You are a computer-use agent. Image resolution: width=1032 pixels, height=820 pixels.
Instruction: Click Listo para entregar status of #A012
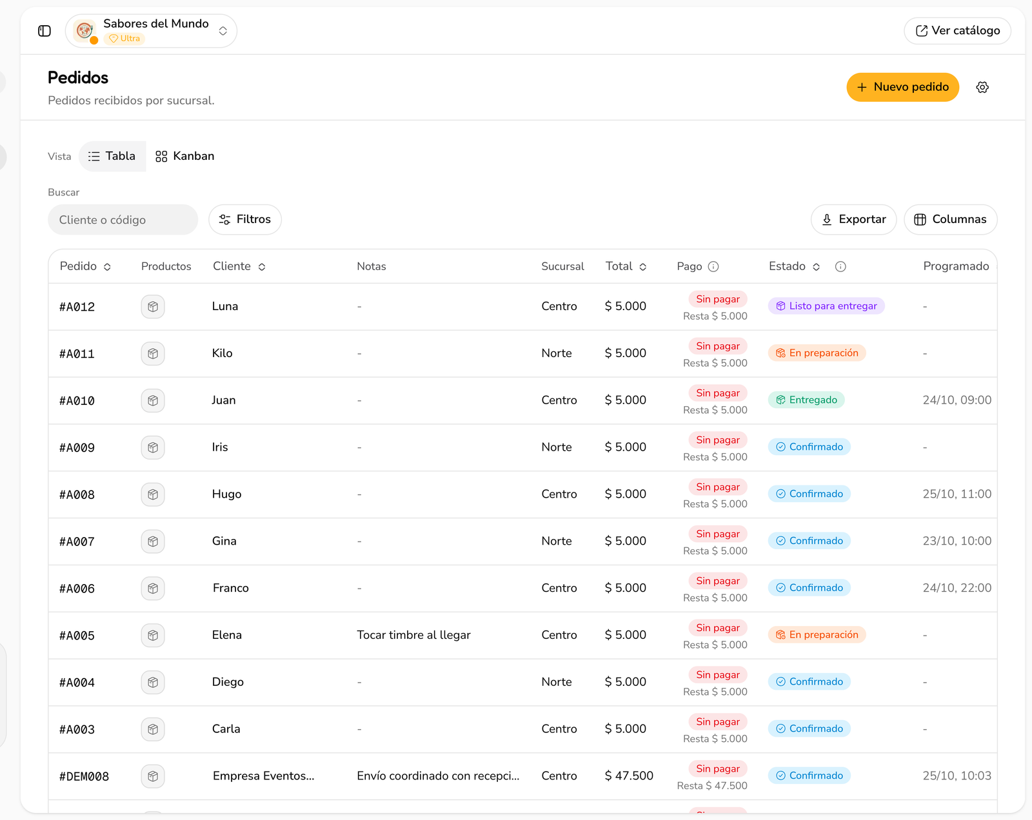click(826, 306)
